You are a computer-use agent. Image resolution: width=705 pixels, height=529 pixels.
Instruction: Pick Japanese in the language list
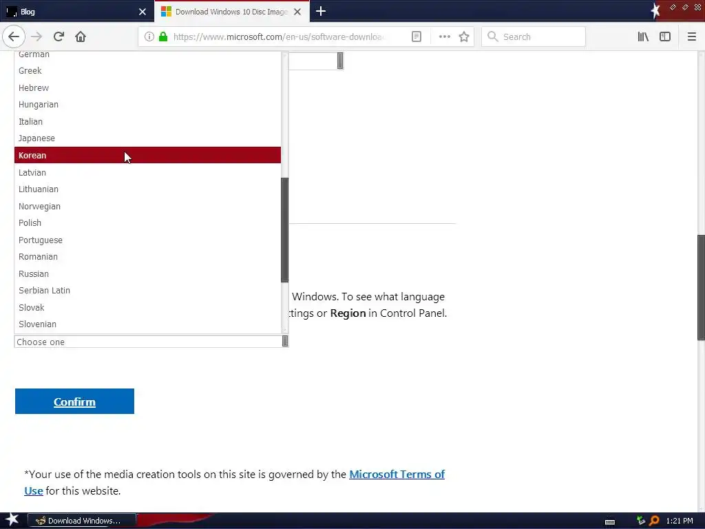pos(147,138)
